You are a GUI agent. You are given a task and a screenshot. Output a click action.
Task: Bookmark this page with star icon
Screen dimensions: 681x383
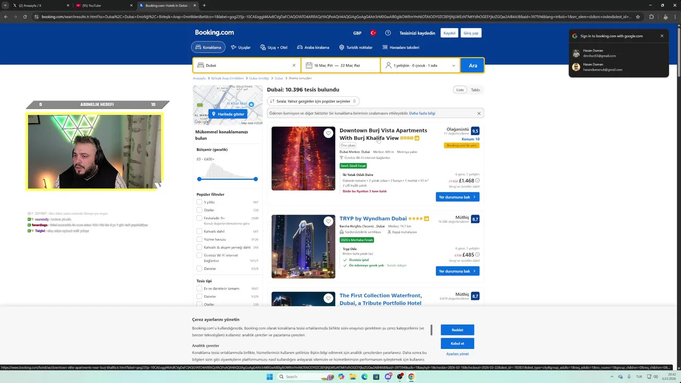click(x=638, y=16)
